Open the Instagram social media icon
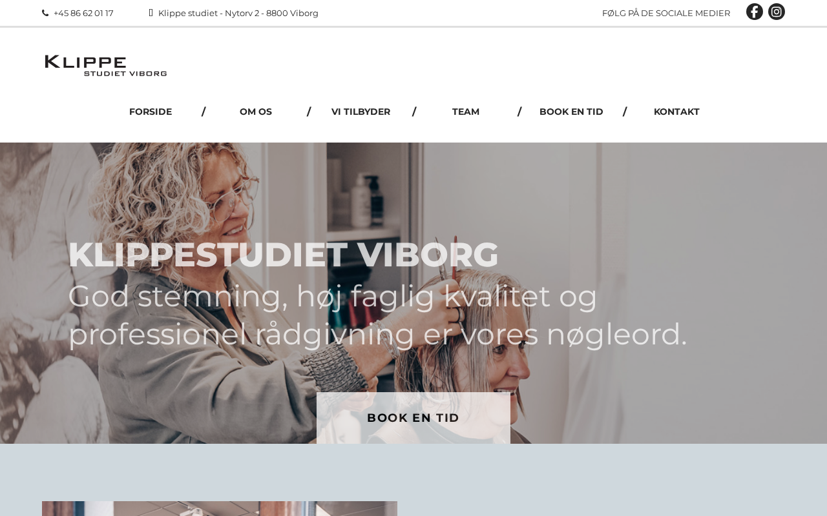This screenshot has height=516, width=827. (x=777, y=12)
